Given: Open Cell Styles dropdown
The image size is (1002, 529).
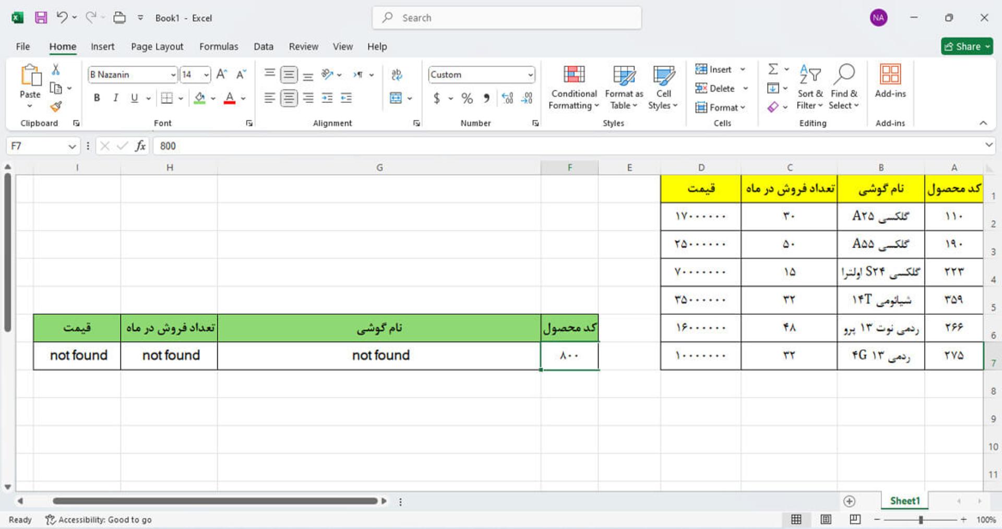Looking at the screenshot, I should pos(663,87).
